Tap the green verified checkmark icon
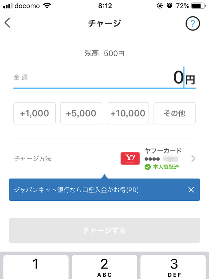Screen dimensions: 209x279 tap(148, 167)
